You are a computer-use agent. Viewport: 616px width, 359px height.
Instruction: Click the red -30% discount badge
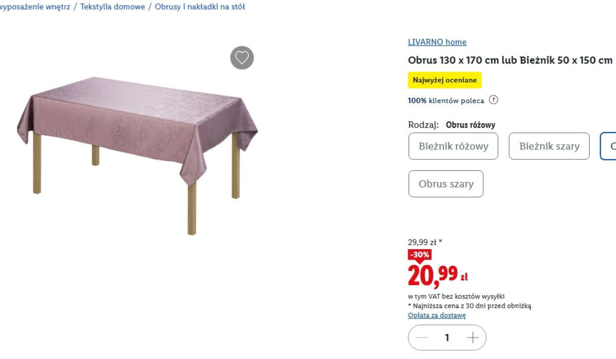point(419,255)
